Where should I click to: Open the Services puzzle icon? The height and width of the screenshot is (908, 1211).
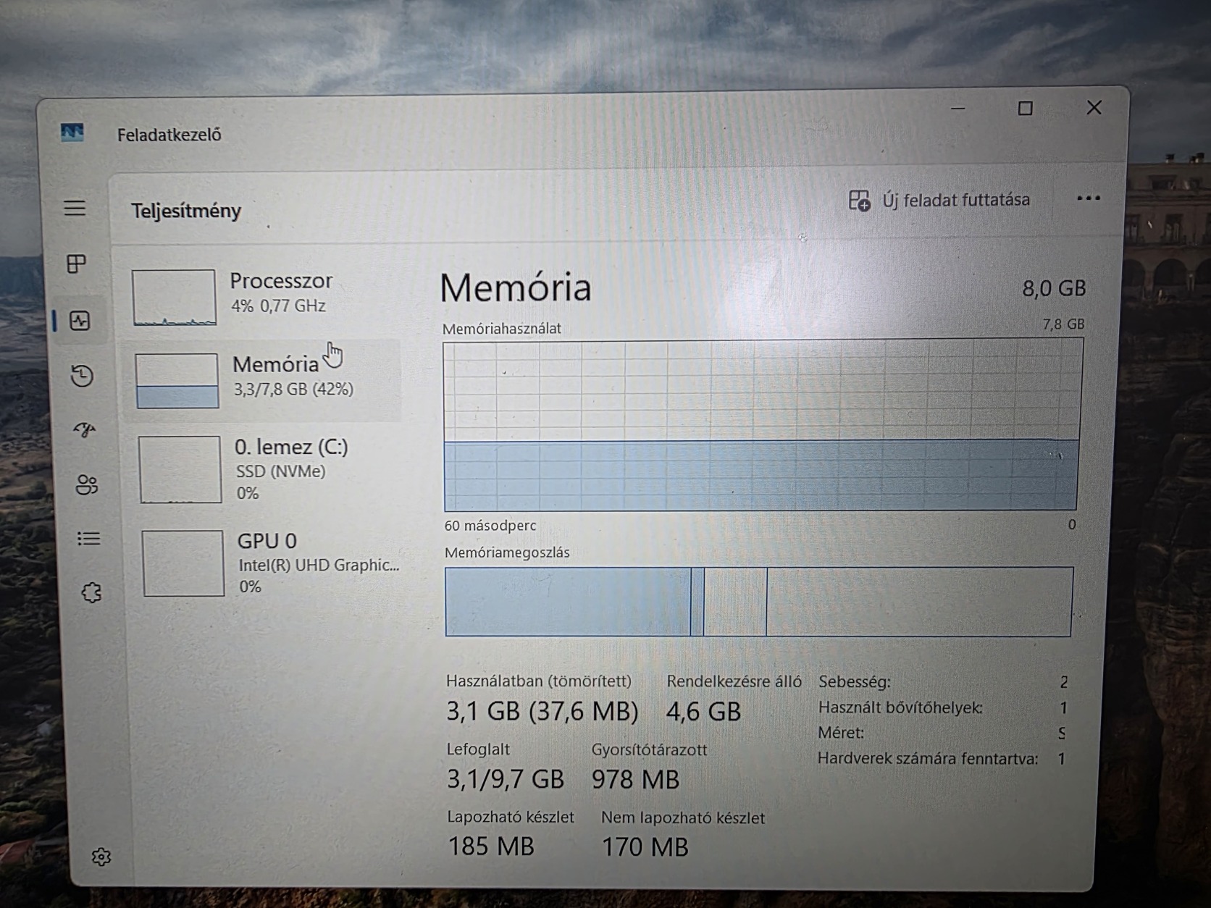(91, 593)
